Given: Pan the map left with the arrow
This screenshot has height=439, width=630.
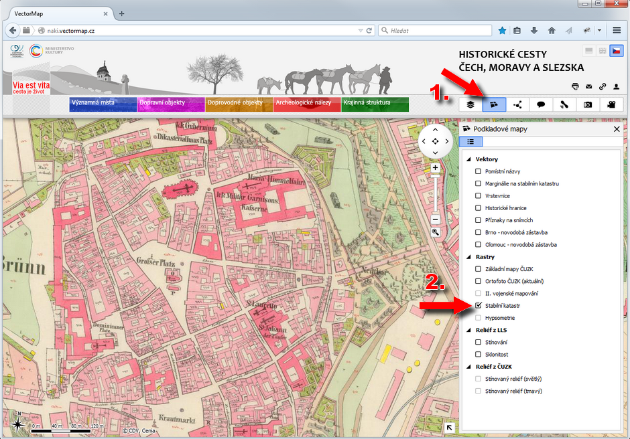Looking at the screenshot, I should point(424,141).
